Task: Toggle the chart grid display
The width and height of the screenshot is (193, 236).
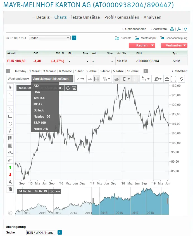Action: point(97,79)
